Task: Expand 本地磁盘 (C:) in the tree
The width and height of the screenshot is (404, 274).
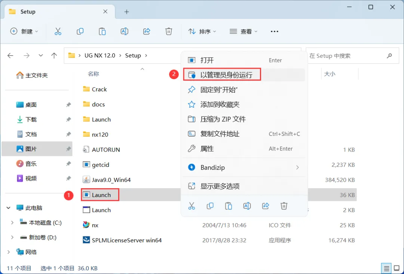Action: (12, 222)
